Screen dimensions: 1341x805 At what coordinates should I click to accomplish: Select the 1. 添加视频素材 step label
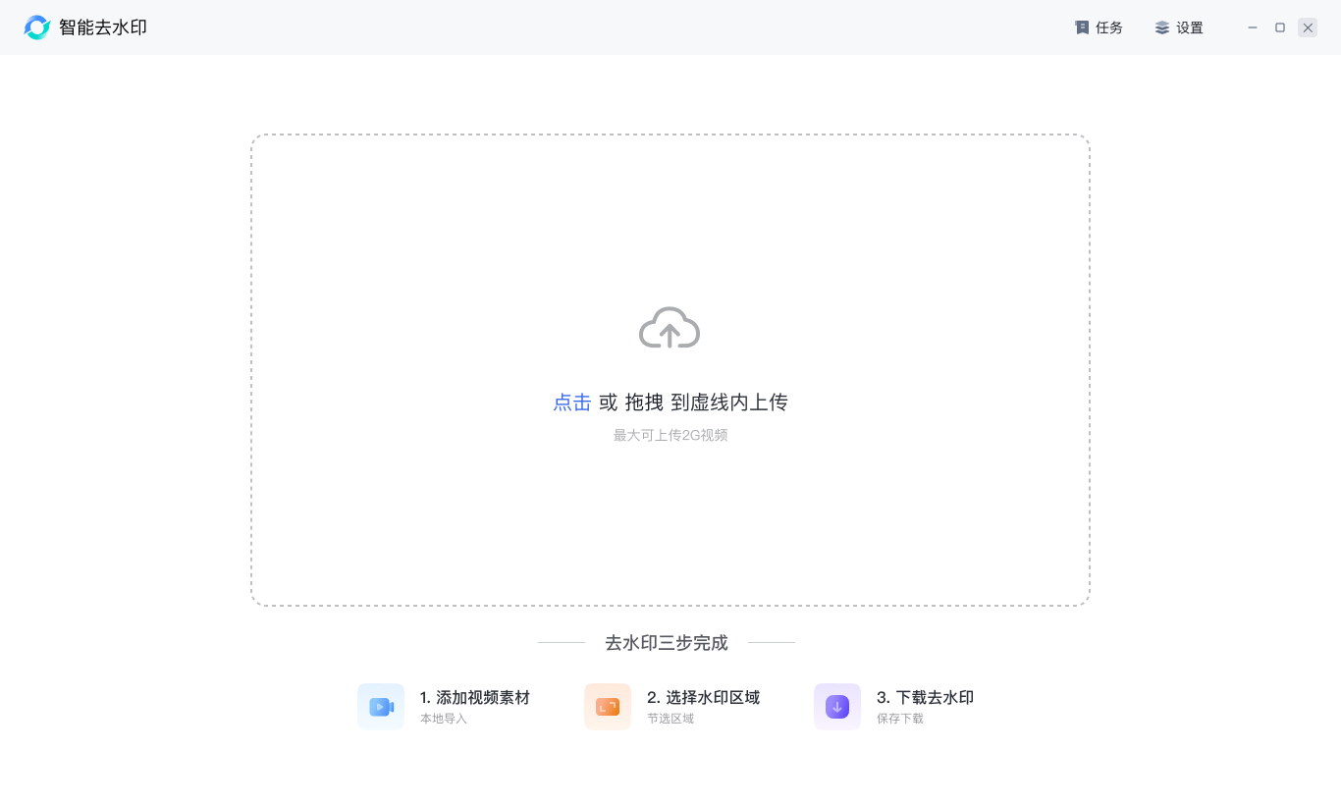coord(474,697)
